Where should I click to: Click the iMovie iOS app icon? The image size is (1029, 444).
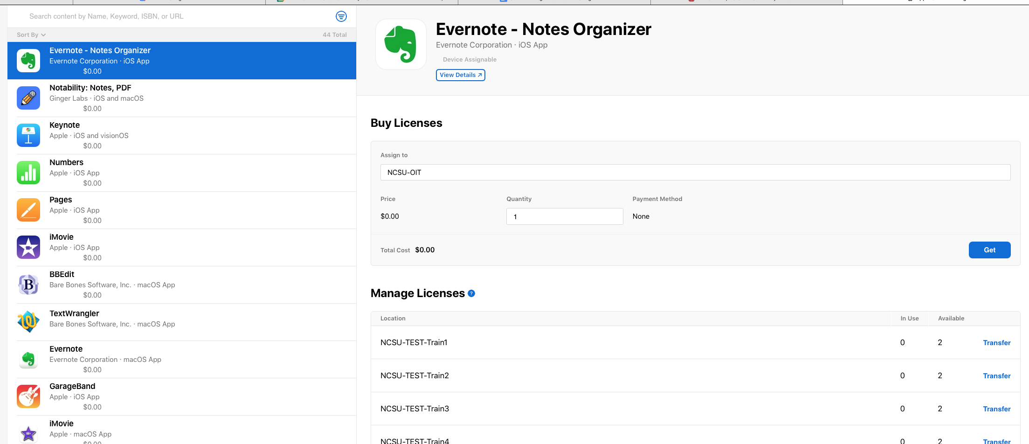tap(28, 247)
